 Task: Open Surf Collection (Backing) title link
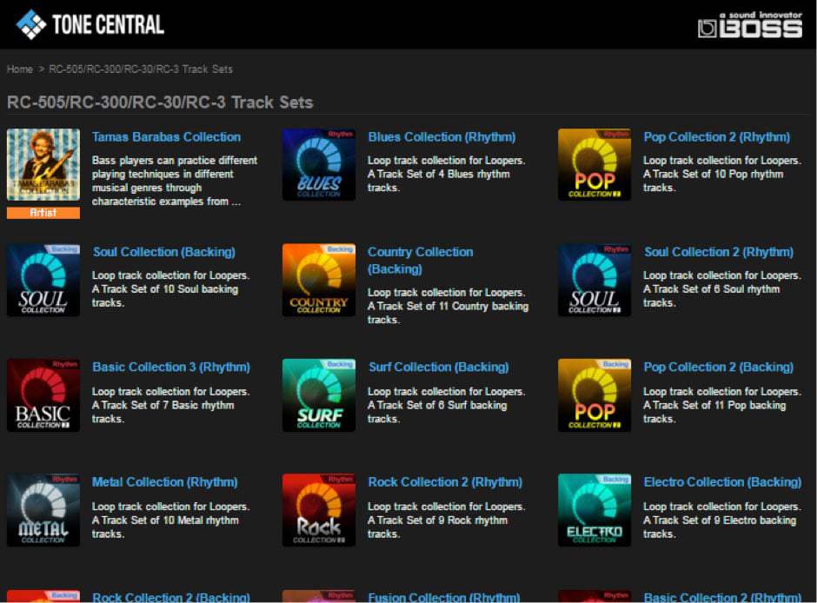point(439,368)
